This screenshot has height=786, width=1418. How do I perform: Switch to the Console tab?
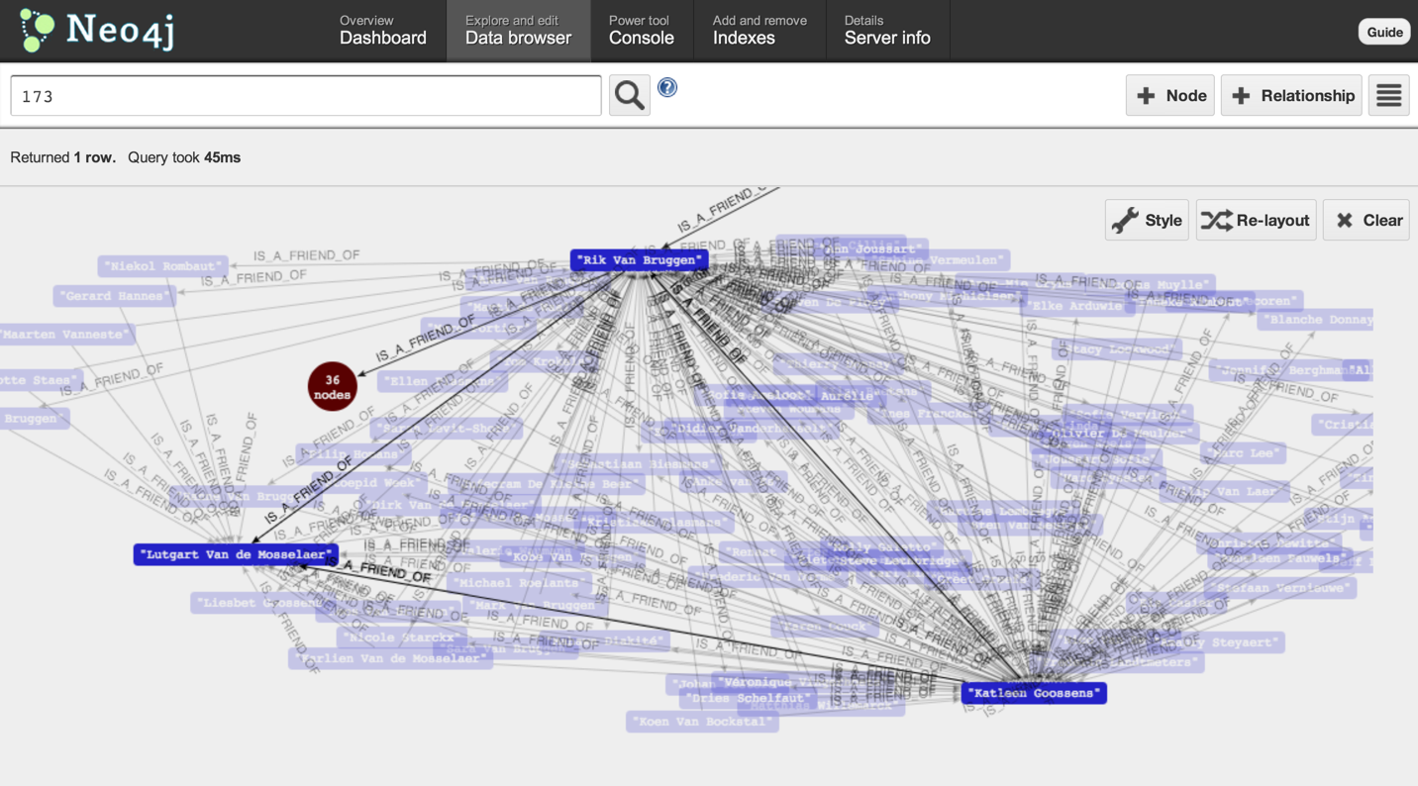tap(642, 31)
